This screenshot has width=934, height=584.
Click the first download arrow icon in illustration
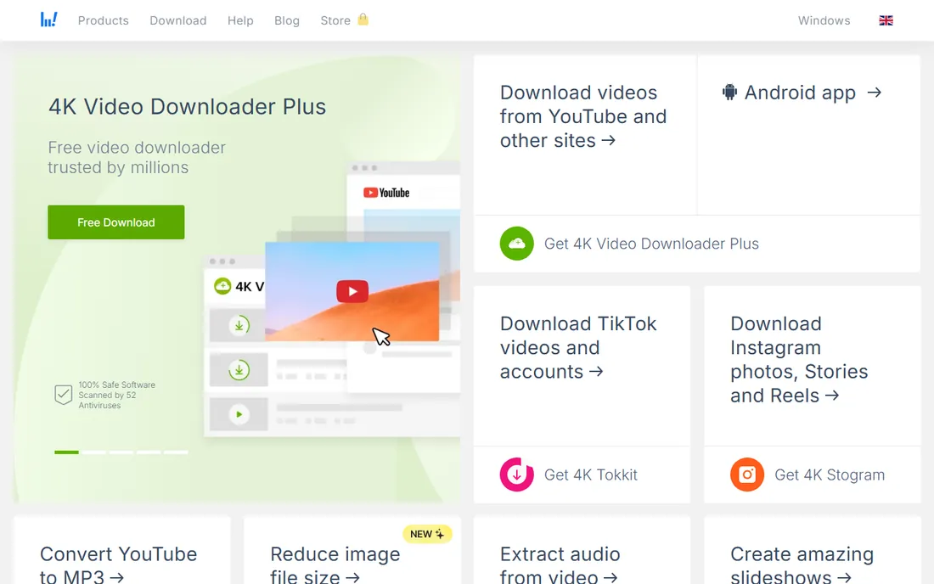pyautogui.click(x=239, y=325)
